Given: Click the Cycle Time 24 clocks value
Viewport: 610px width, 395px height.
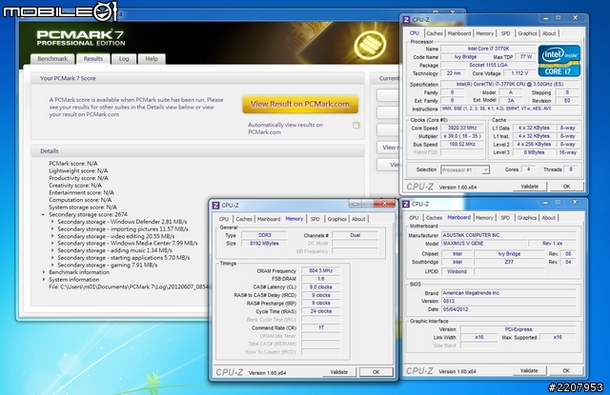Looking at the screenshot, I should tap(320, 311).
